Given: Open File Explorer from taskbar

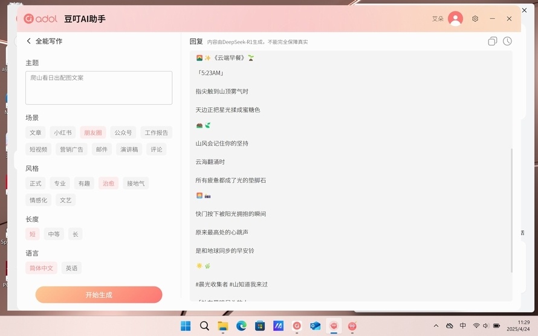Looking at the screenshot, I should [x=223, y=326].
